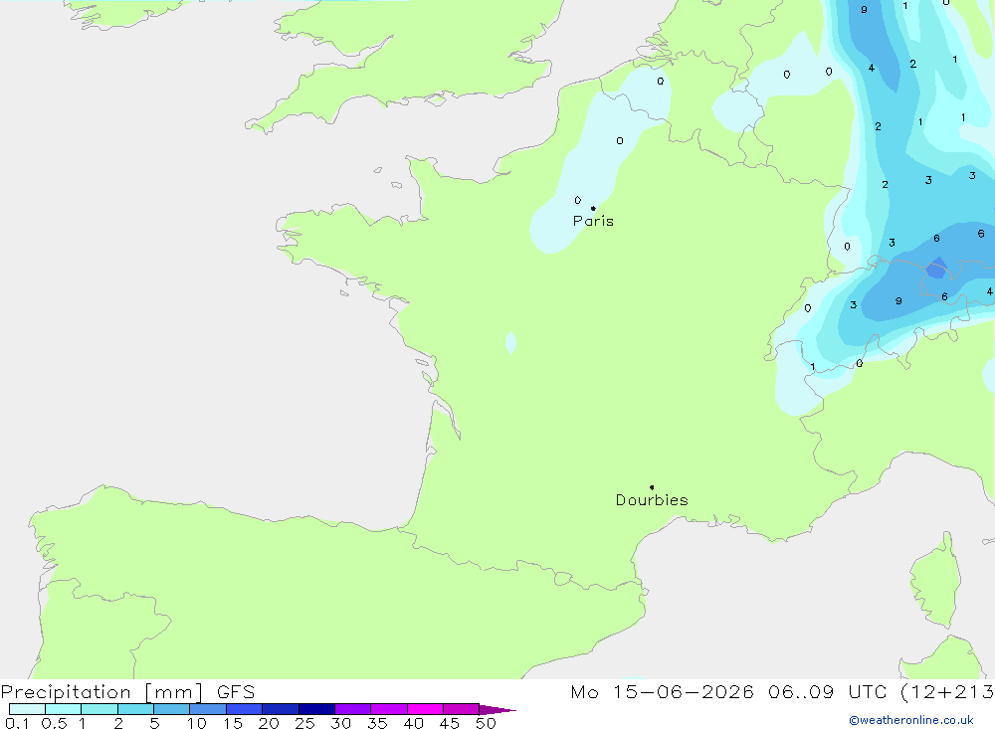This screenshot has height=729, width=995.
Task: Click the '25' legend scale label
Action: [x=305, y=723]
